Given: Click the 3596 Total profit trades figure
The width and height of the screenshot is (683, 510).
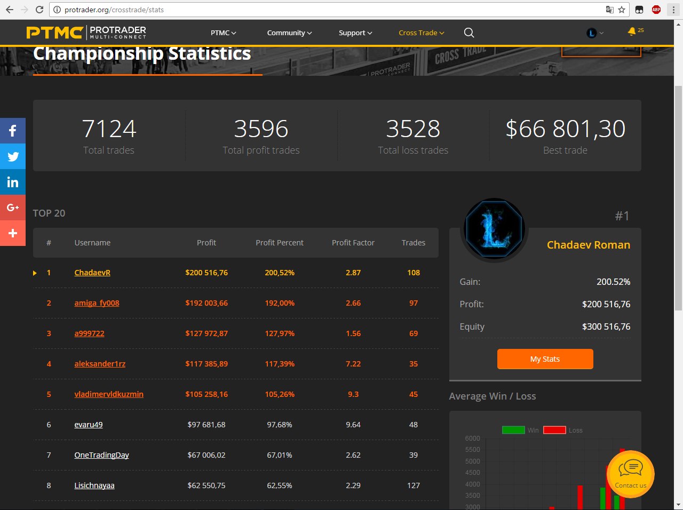Looking at the screenshot, I should (261, 129).
